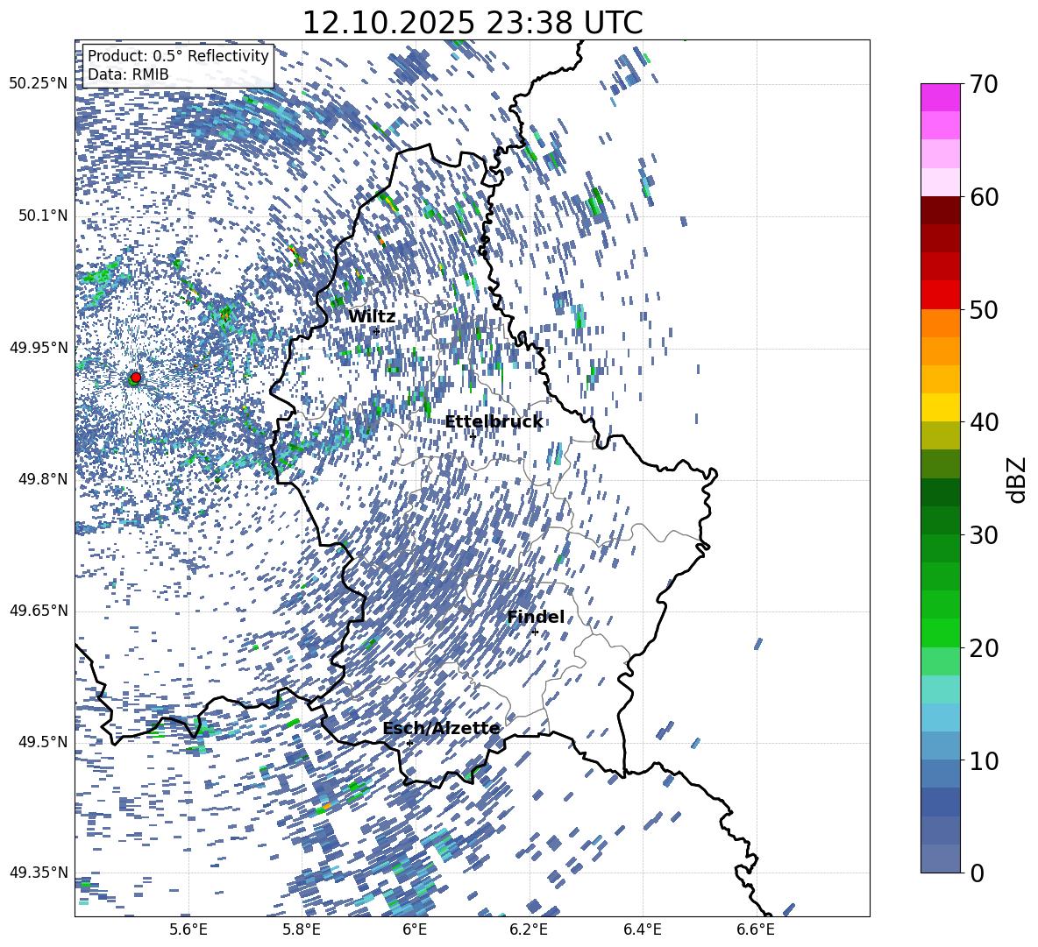1038x947 pixels.
Task: Click the Esch/Alzette city label
Action: click(441, 729)
